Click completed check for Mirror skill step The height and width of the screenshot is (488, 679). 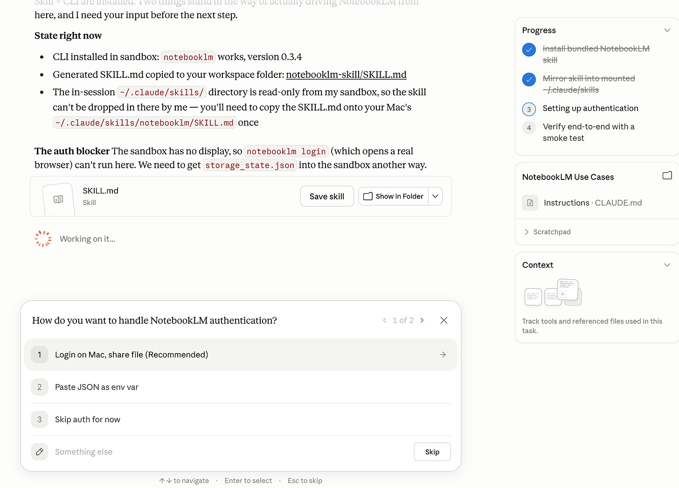529,79
